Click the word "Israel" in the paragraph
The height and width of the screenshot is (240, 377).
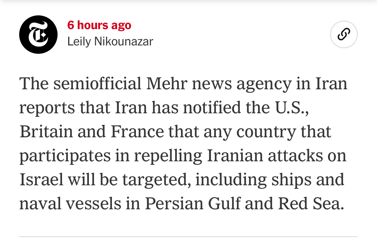[41, 180]
